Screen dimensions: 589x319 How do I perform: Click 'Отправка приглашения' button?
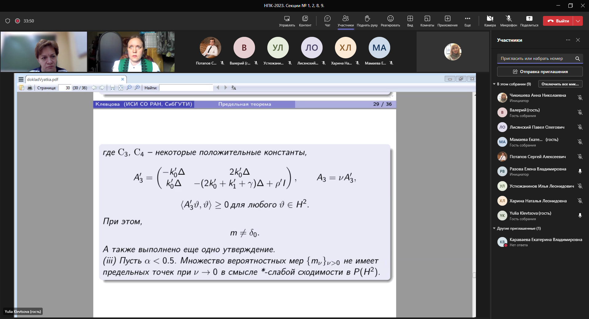540,72
